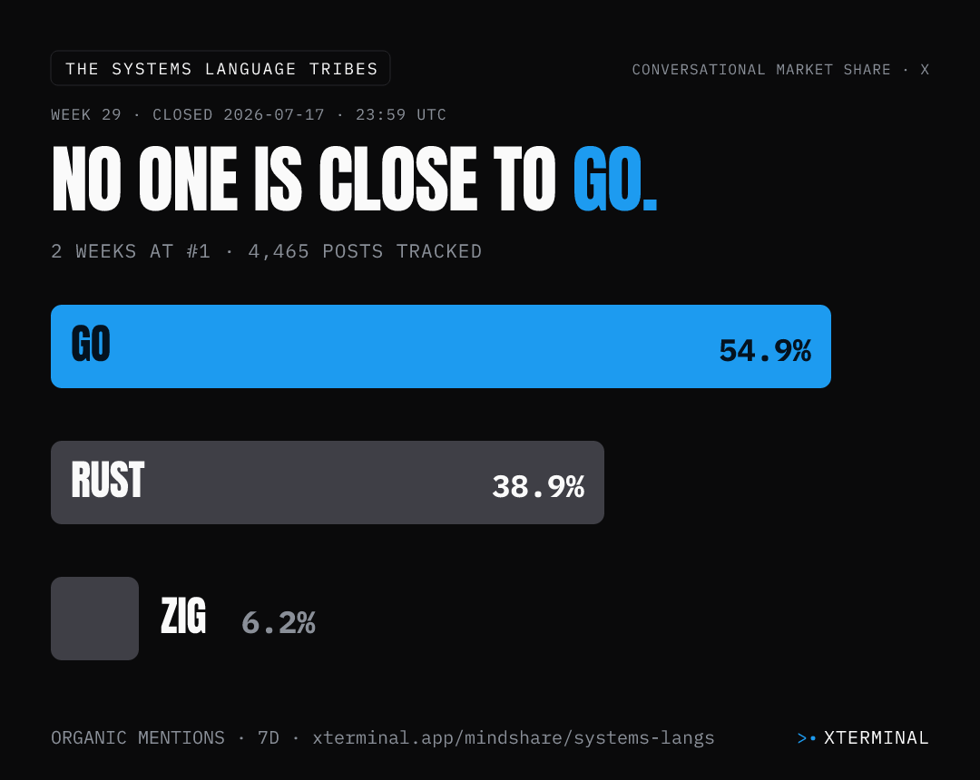This screenshot has width=980, height=780.
Task: Click the XTerminal prompt logo icon
Action: tap(807, 738)
